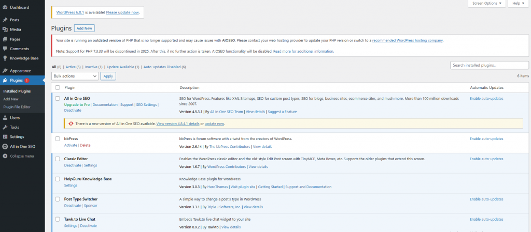The height and width of the screenshot is (232, 531).
Task: Open the WordPress 6.8.1 link
Action: click(70, 12)
